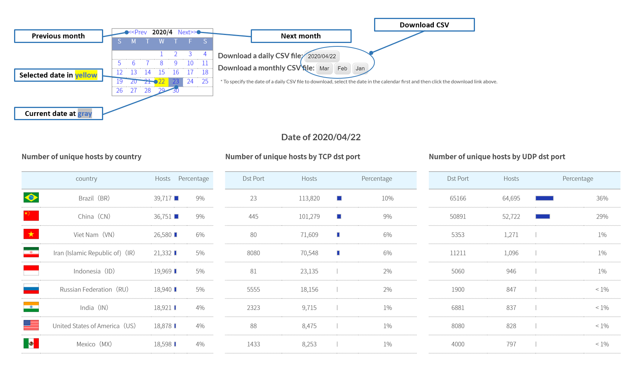Click the Russian Federation flag icon

pyautogui.click(x=31, y=289)
